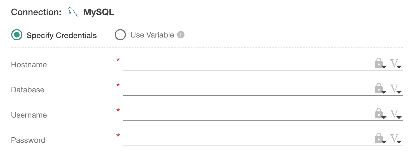The height and width of the screenshot is (159, 418).
Task: Open the V variable picker for Username
Action: 396,114
